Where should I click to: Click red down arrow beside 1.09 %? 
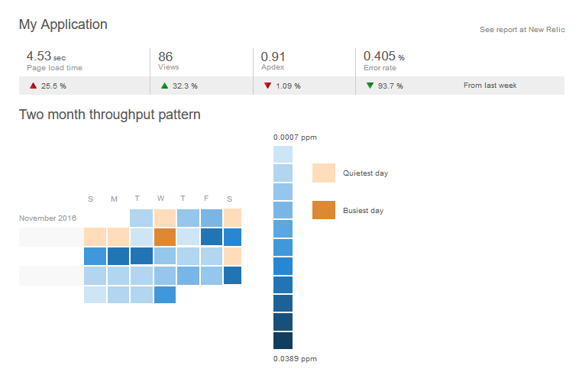(x=267, y=86)
